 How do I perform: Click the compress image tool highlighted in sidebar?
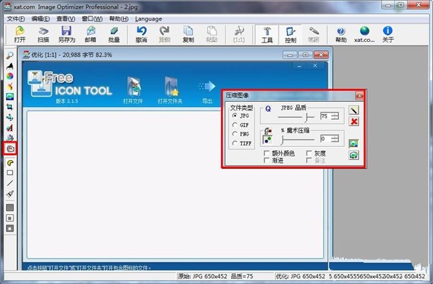[10, 149]
